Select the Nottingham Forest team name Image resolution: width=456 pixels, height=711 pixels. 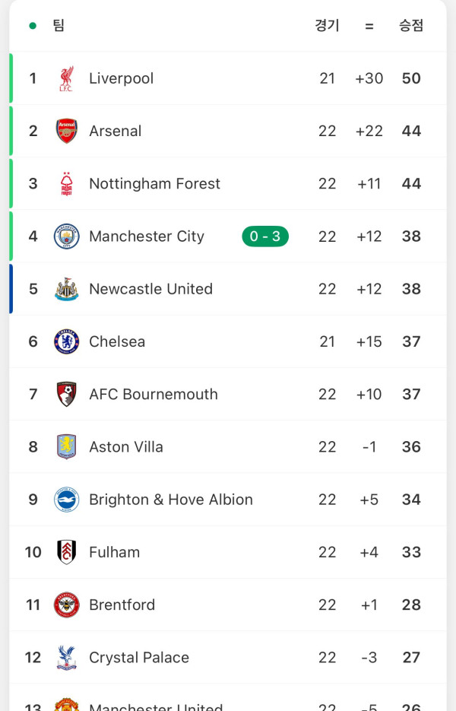pyautogui.click(x=154, y=183)
